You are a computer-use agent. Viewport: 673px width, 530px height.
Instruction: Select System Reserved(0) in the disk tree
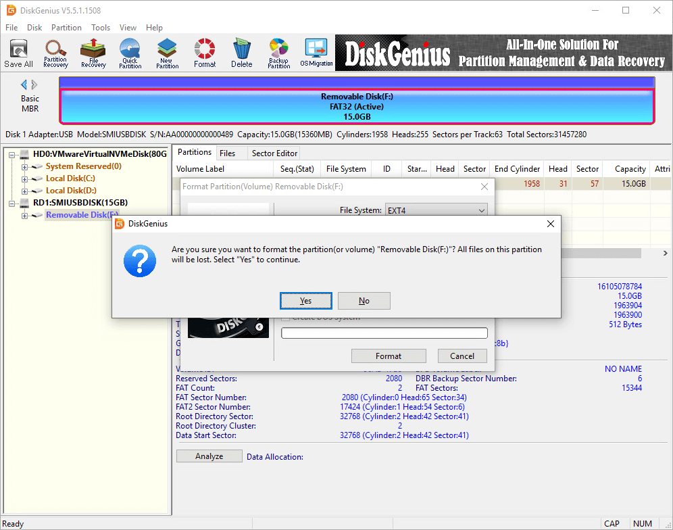(84, 166)
